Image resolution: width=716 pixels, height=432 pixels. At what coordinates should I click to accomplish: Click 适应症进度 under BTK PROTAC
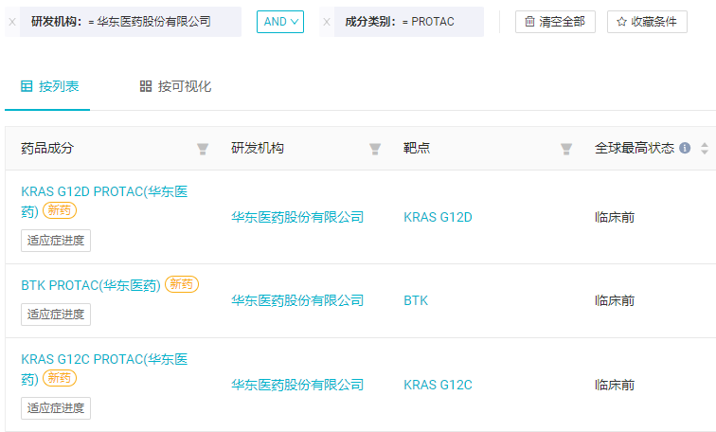tap(56, 315)
